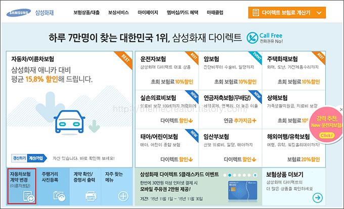Open the 자동차/이륜차보험 heading
Screen dimensions: 344x209
pyautogui.click(x=33, y=59)
